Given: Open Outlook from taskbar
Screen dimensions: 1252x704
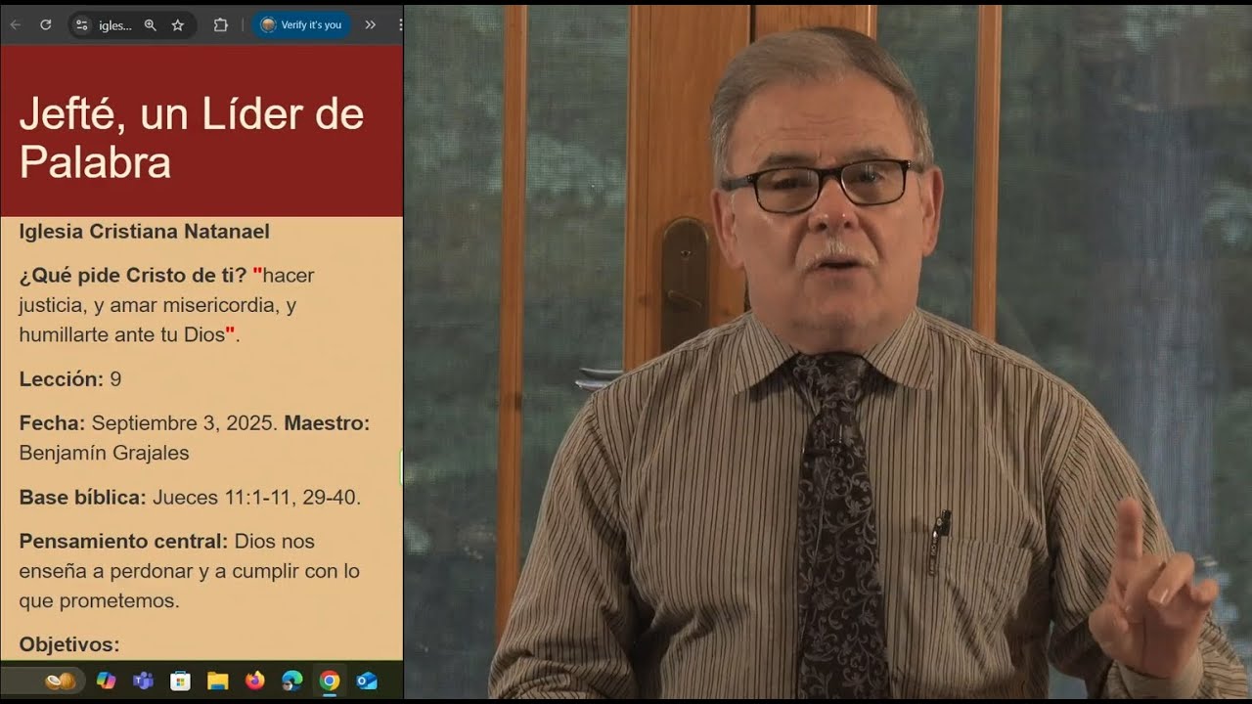Looking at the screenshot, I should (x=367, y=682).
